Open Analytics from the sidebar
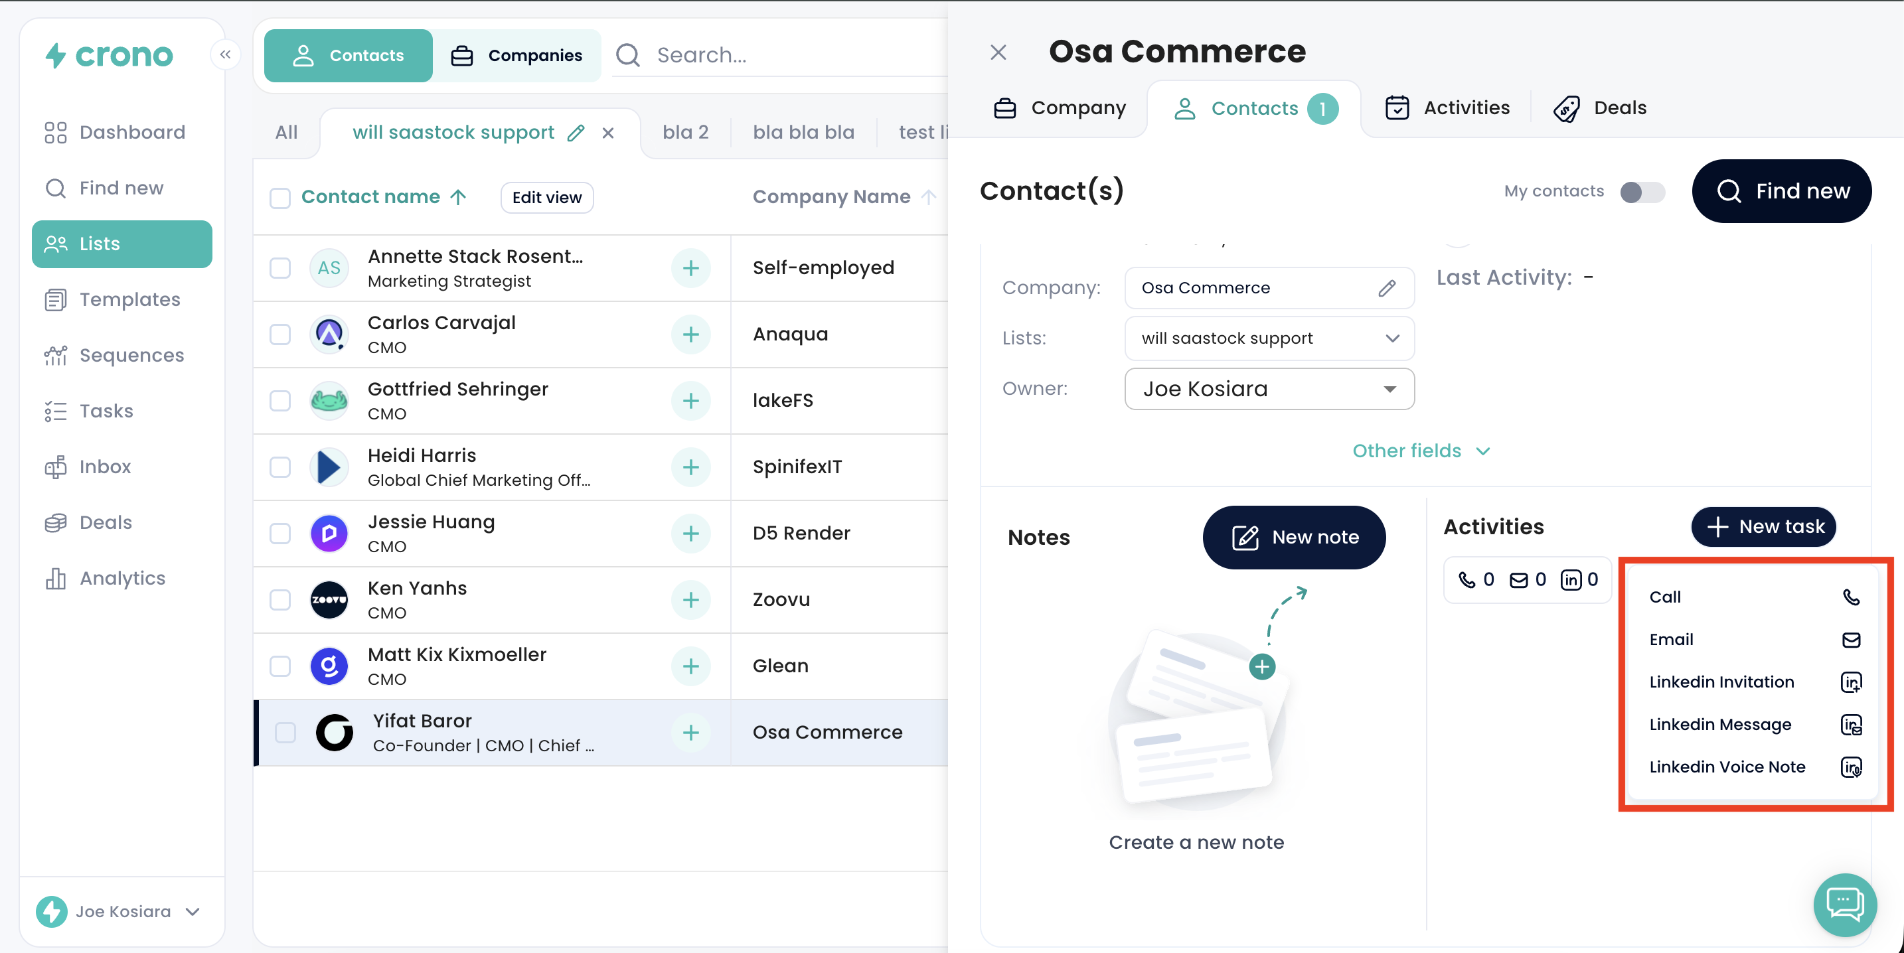 coord(122,579)
